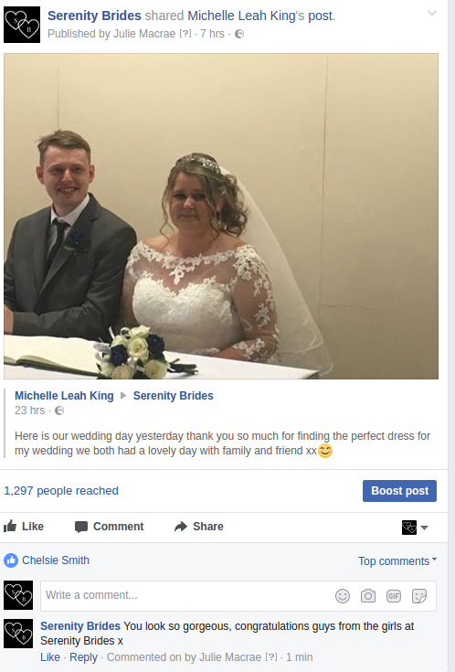Click the Boost post button
This screenshot has height=672, width=455.
click(399, 491)
